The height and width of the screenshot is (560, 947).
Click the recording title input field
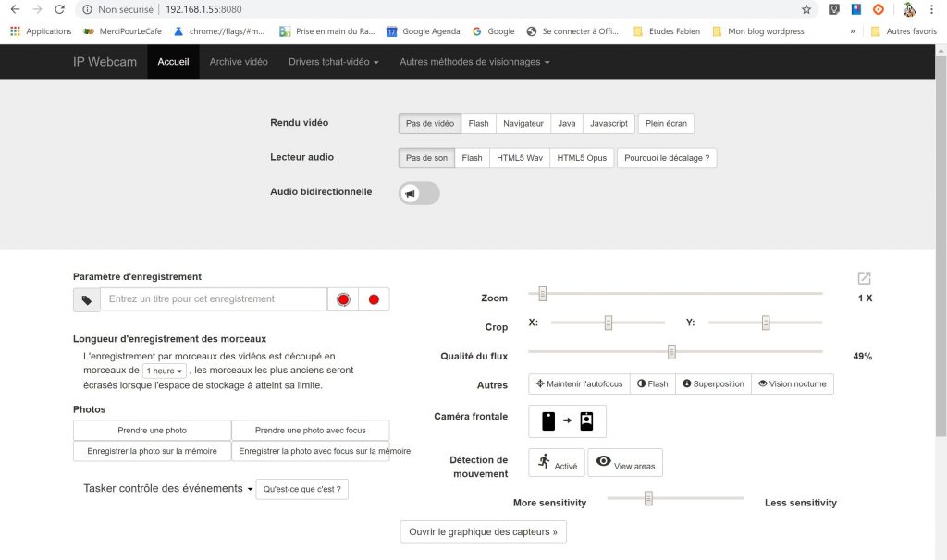coord(214,299)
